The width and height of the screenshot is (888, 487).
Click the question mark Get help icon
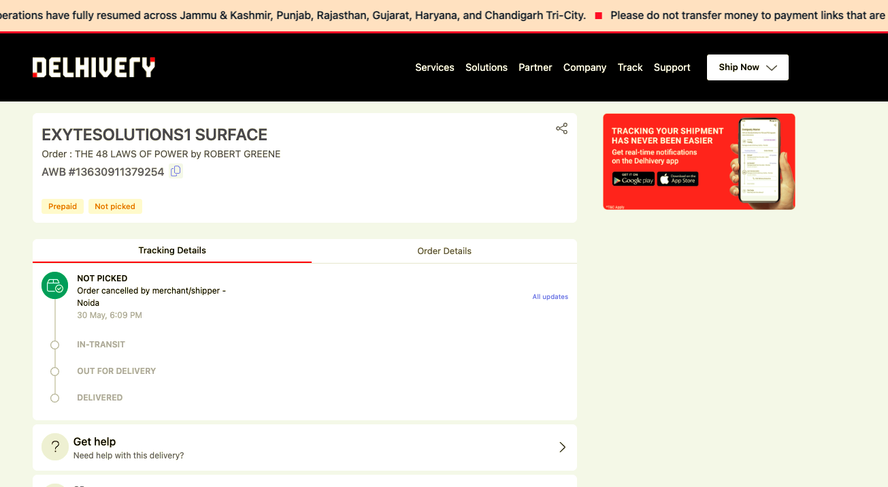[55, 447]
